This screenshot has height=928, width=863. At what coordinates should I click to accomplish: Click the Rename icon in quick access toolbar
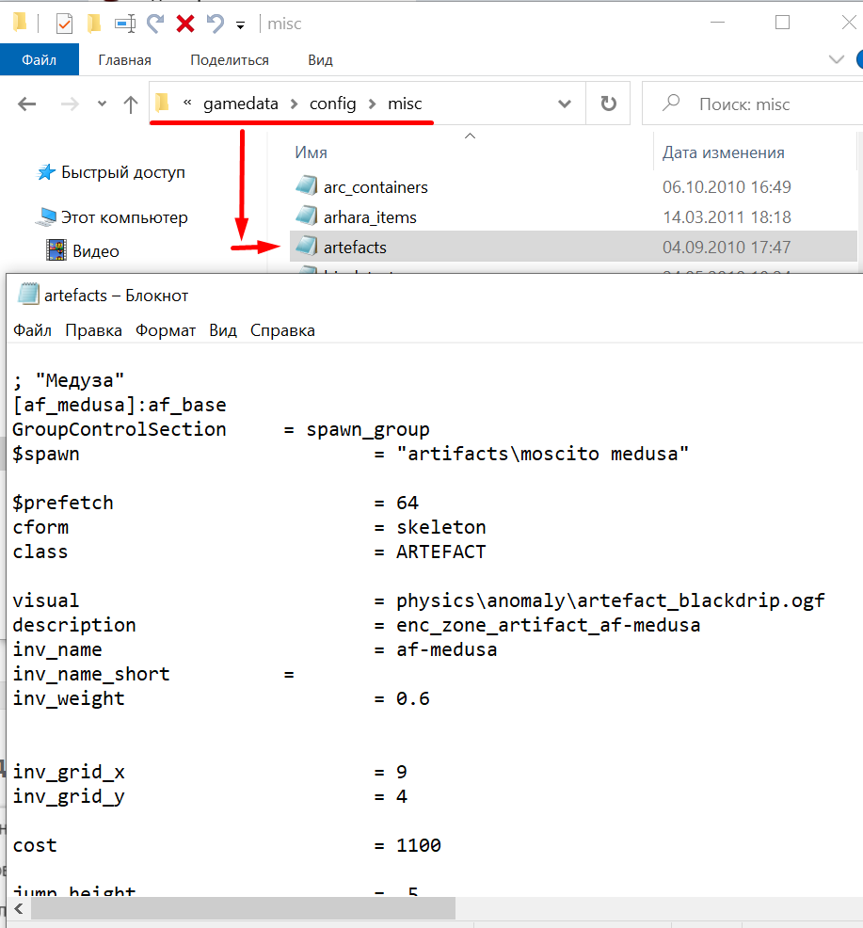(x=124, y=24)
